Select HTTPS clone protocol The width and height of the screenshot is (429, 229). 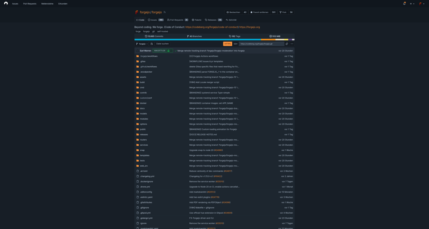pyautogui.click(x=228, y=44)
